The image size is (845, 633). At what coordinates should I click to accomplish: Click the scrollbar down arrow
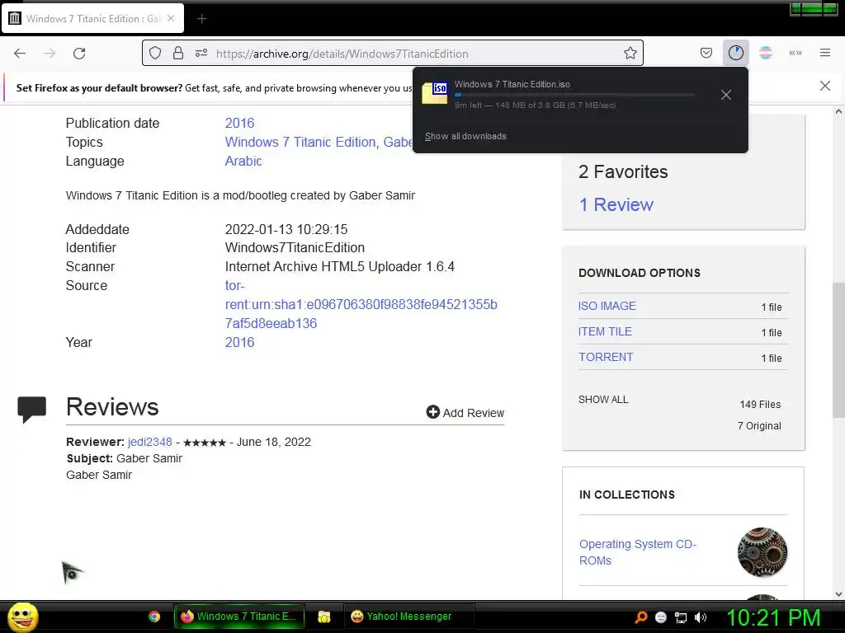(x=838, y=594)
